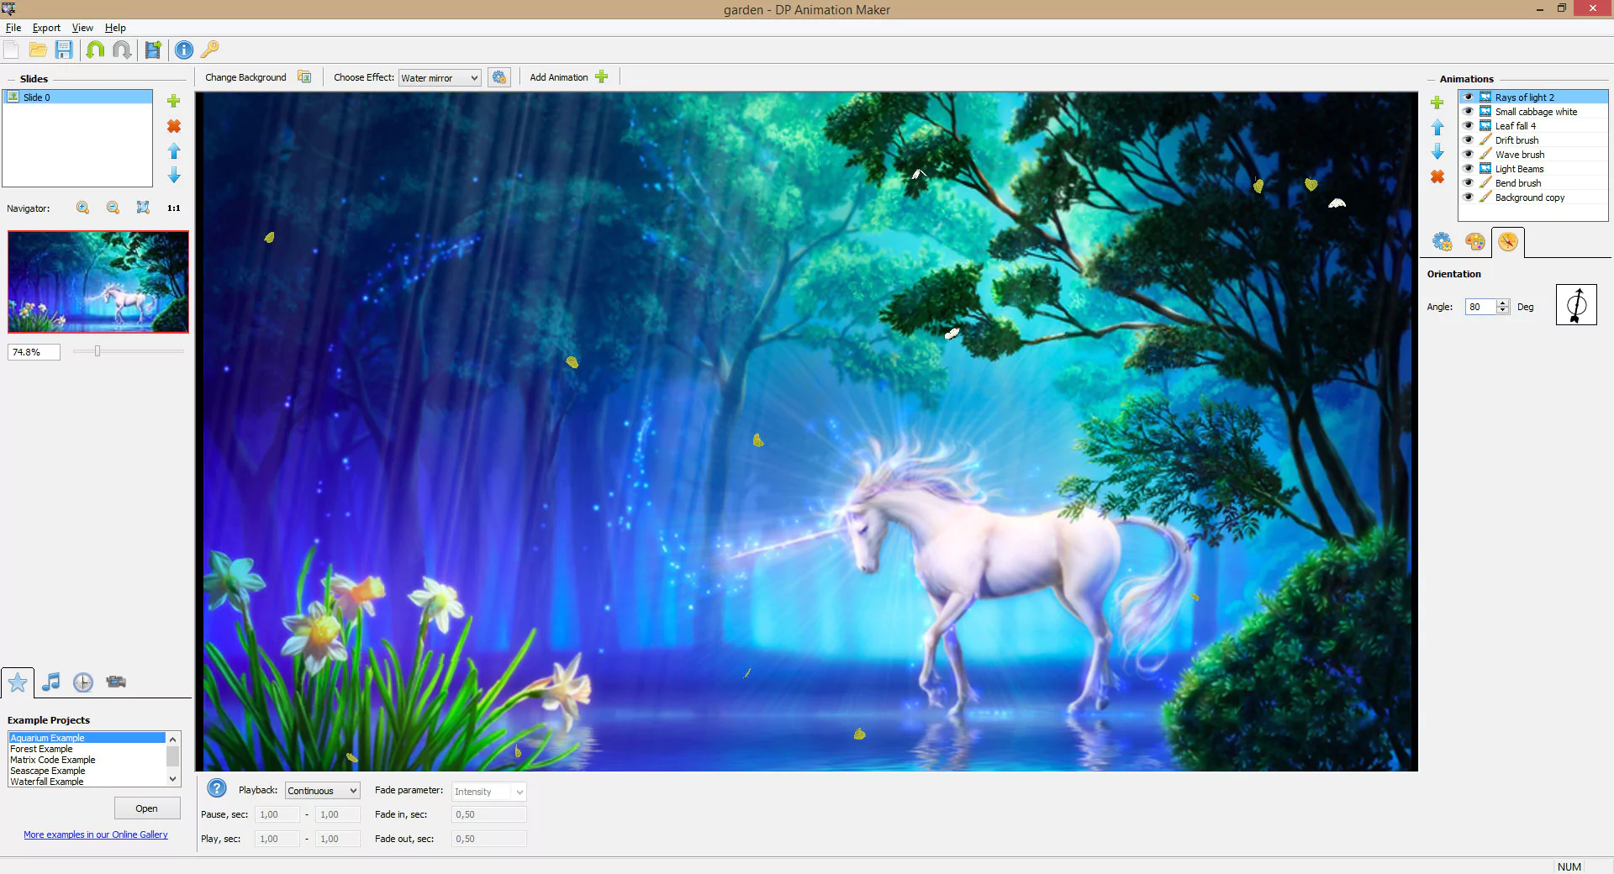Select the key/registration icon on toolbar
Screen dimensions: 1614x874
coord(209,50)
